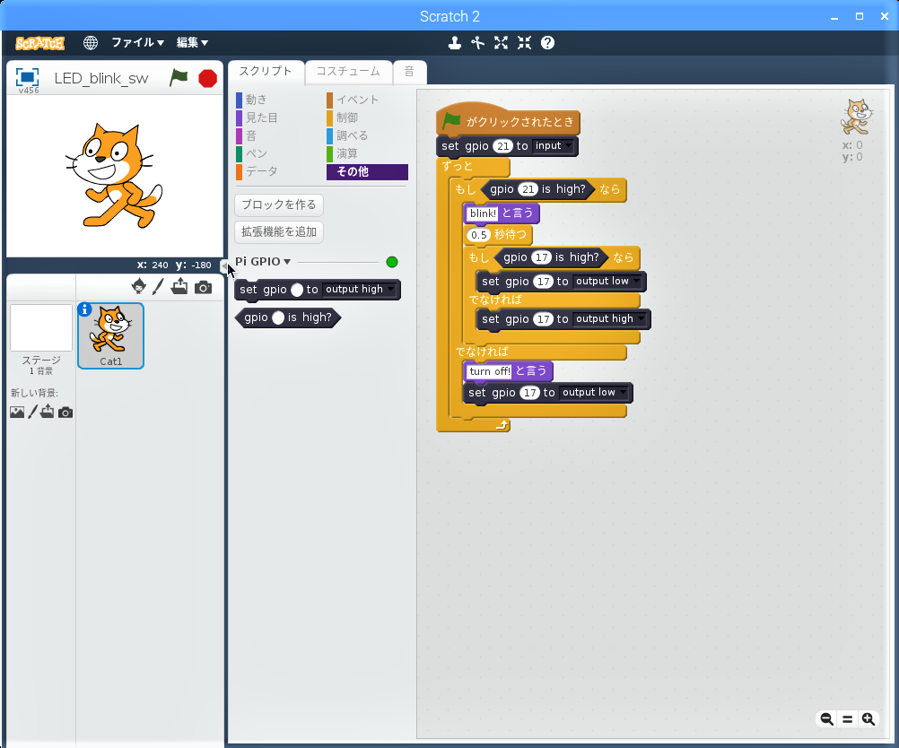The width and height of the screenshot is (899, 748).
Task: Select the イベント block category
Action: tap(353, 100)
